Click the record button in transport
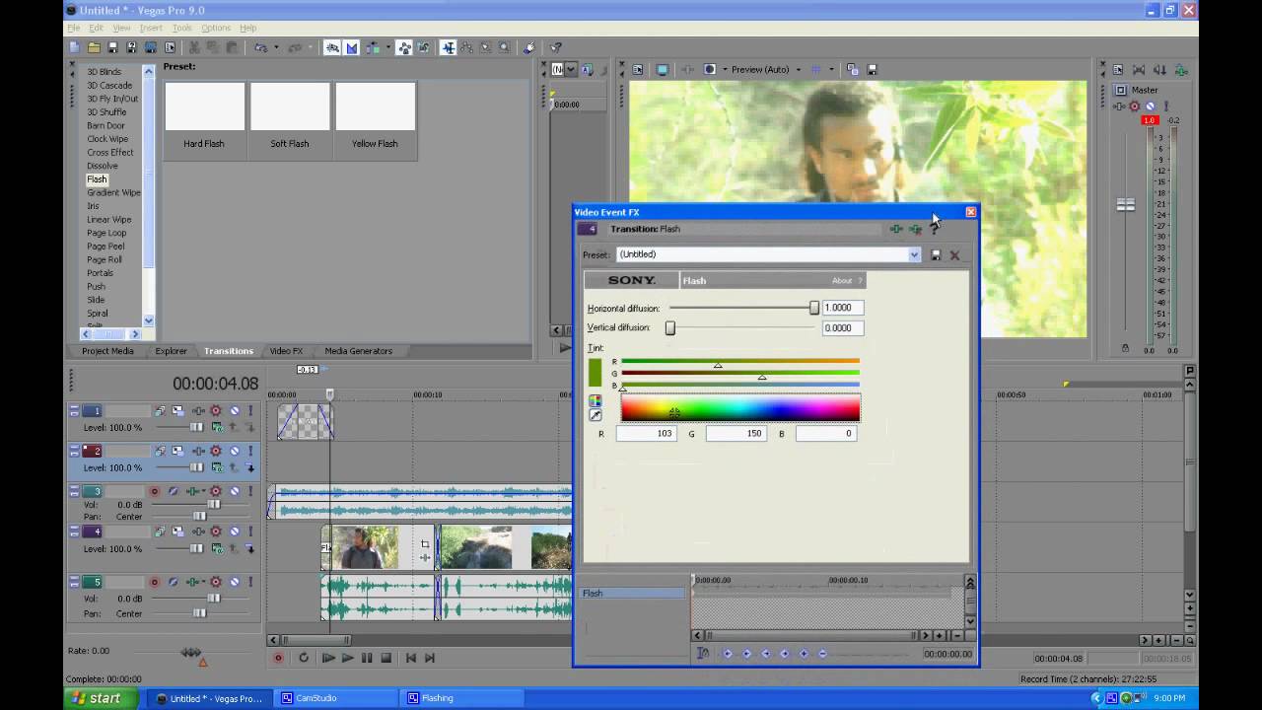The image size is (1262, 710). coord(278,658)
